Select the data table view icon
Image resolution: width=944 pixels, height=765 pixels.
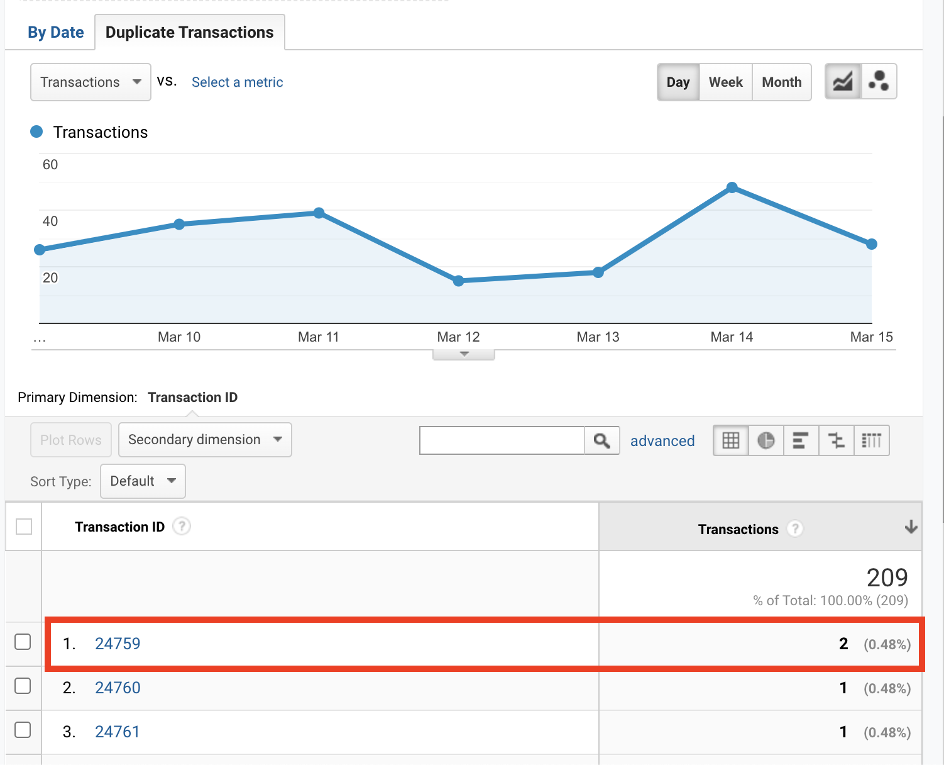pos(731,440)
